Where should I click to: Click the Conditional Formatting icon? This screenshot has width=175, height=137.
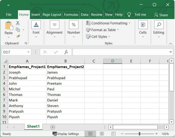(88, 23)
